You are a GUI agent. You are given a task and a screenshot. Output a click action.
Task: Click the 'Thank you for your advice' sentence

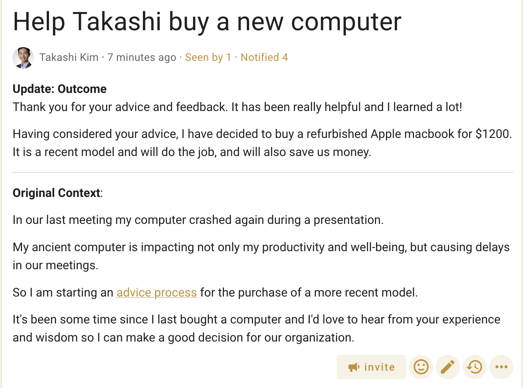point(237,107)
